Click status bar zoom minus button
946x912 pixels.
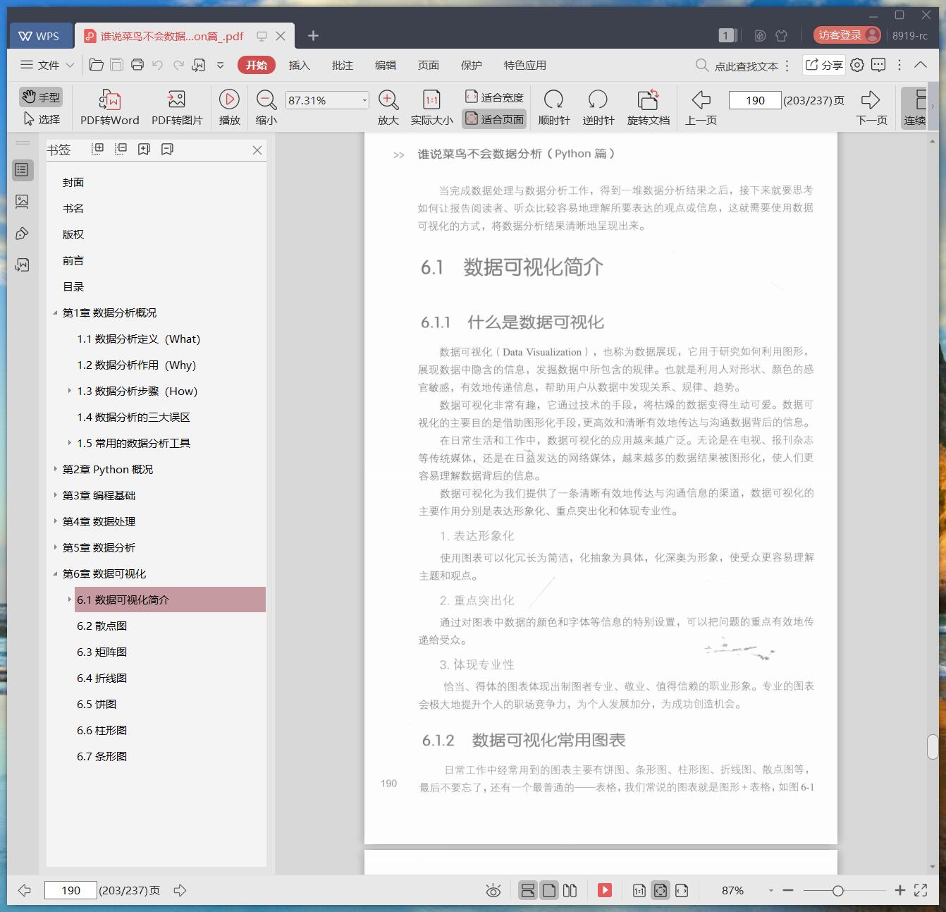tap(788, 891)
